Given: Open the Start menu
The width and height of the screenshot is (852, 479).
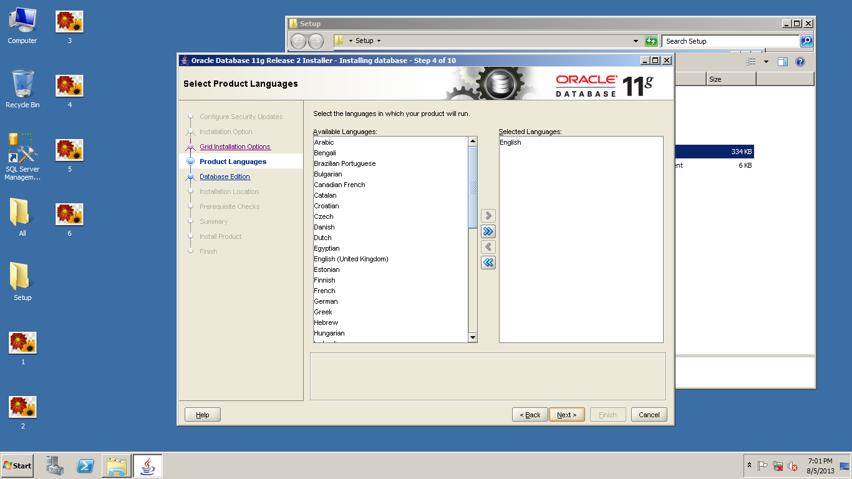Looking at the screenshot, I should (x=17, y=466).
